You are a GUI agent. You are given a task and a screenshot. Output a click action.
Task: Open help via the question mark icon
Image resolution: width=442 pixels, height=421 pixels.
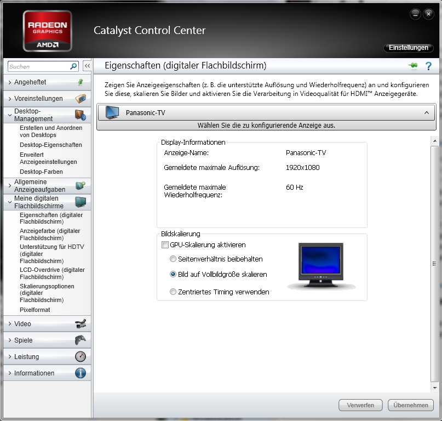click(428, 66)
